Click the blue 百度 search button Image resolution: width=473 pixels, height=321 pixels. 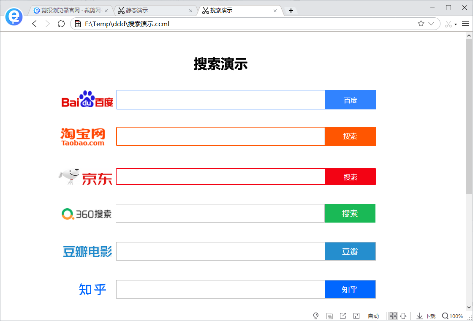[351, 100]
